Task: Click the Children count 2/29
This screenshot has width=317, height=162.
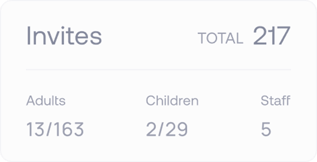Action: [x=167, y=129]
